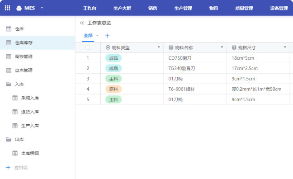Select the 17cm*2.5cm size cell
The height and width of the screenshot is (179, 293).
(259, 68)
